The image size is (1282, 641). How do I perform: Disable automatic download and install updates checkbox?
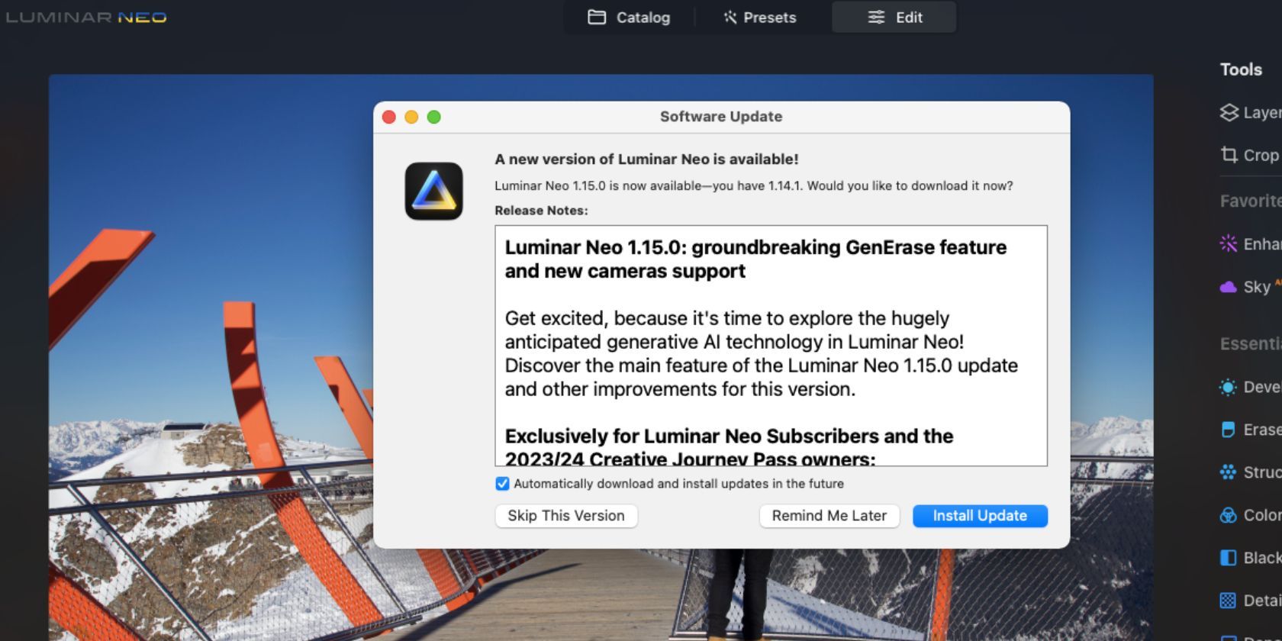point(502,484)
